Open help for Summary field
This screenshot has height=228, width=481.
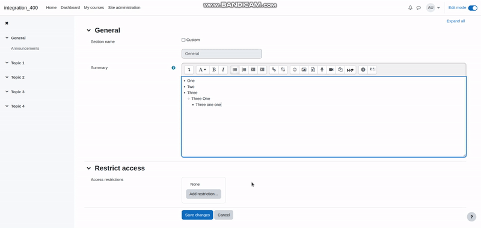(x=173, y=68)
